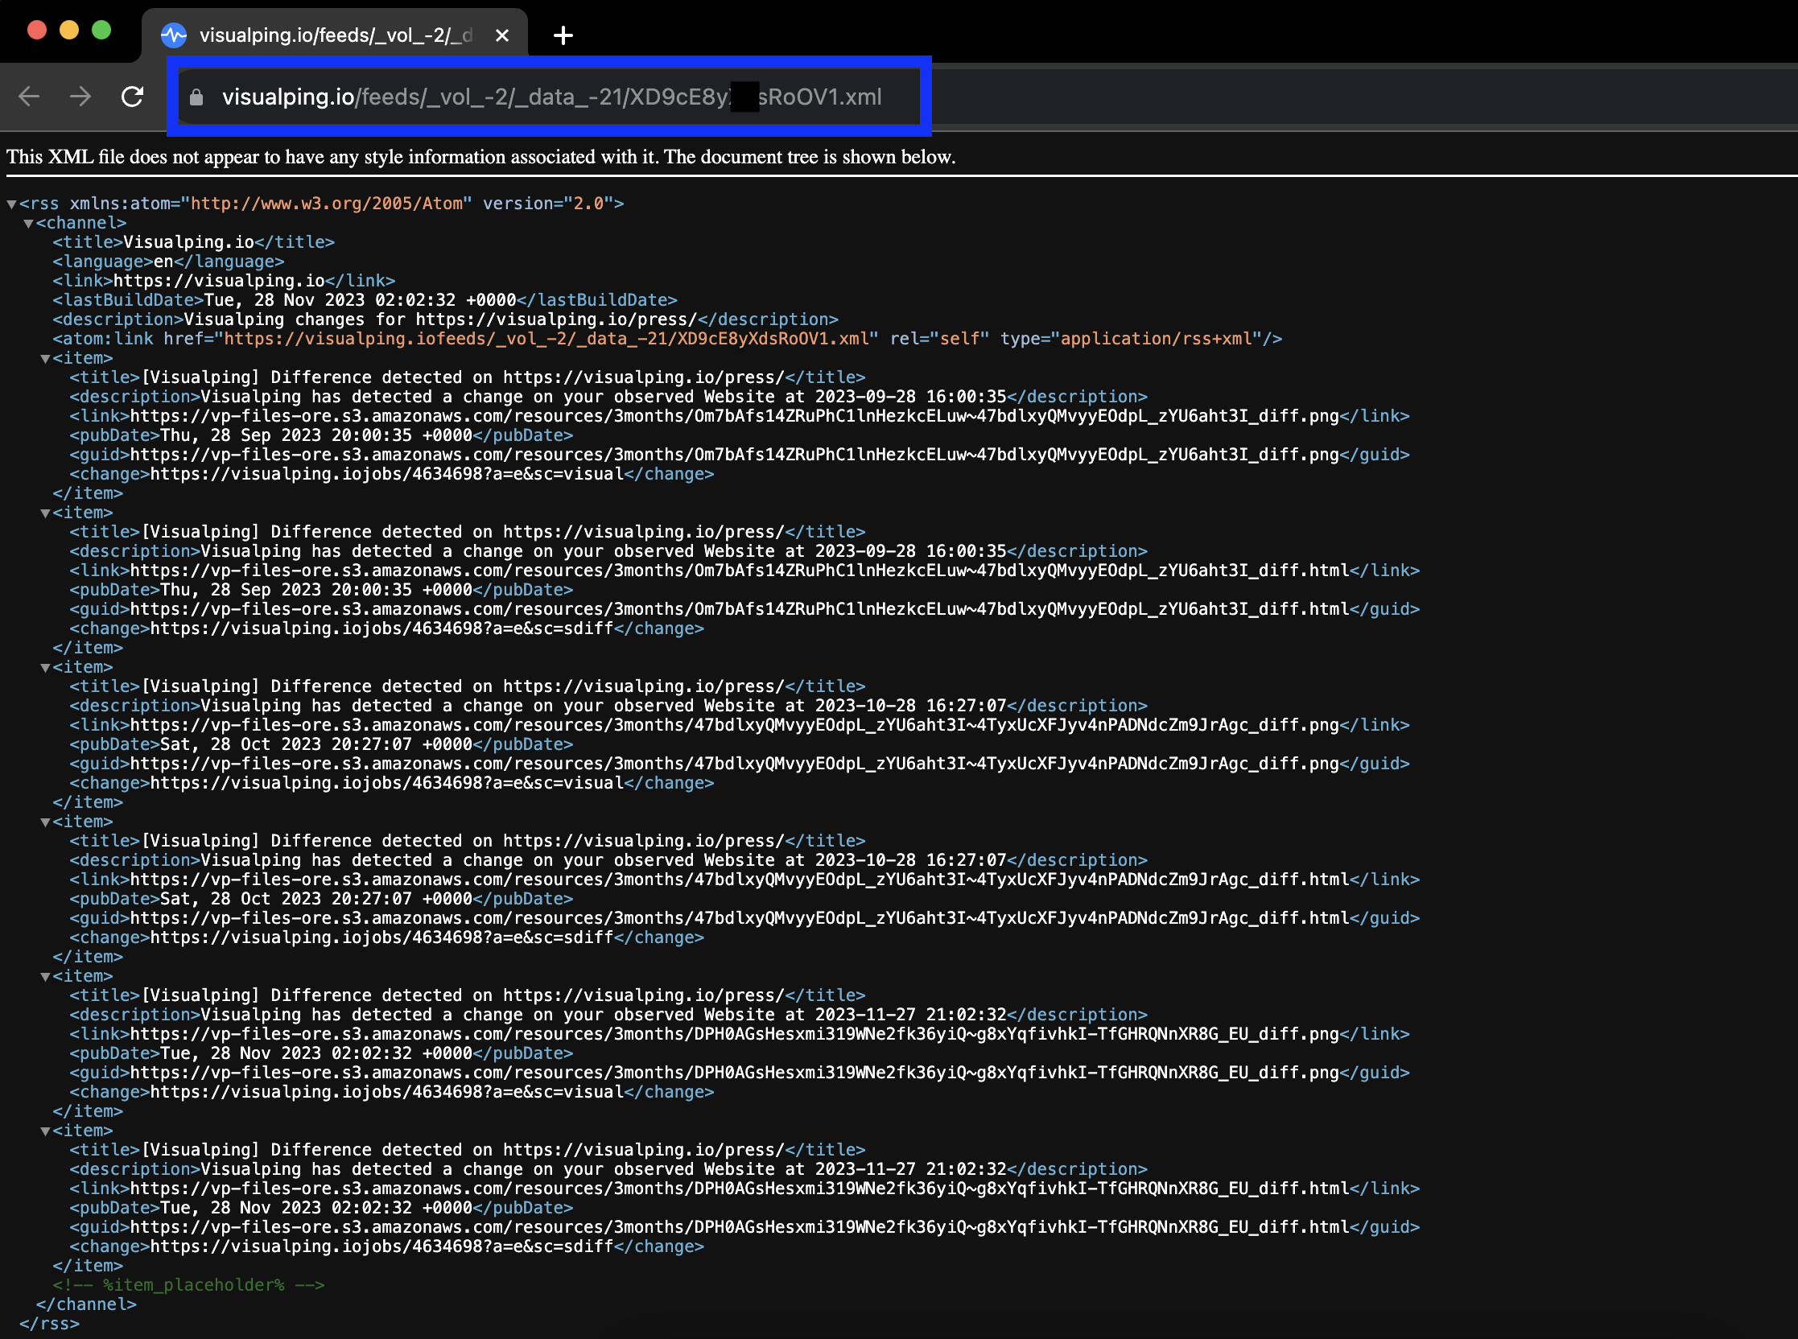Select the visualping.io/feeds browser tab

[x=335, y=35]
